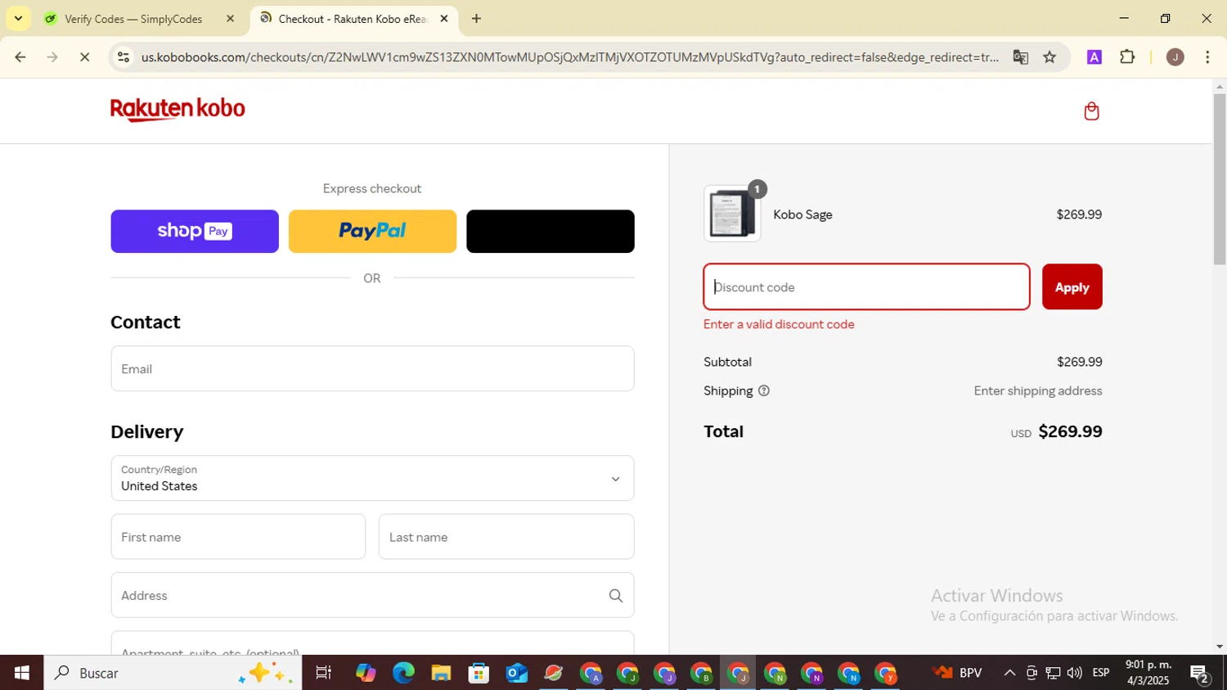The image size is (1227, 690).
Task: Show hidden system tray icons
Action: tap(1009, 673)
